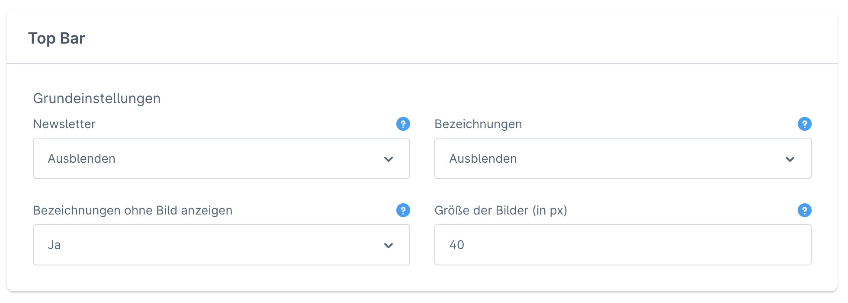Click the Bezeichnungen ohne Bild anzeigen label
Screen dimensions: 848x303
tap(133, 211)
